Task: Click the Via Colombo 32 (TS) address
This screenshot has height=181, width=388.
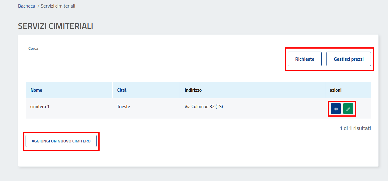Action: pos(203,107)
